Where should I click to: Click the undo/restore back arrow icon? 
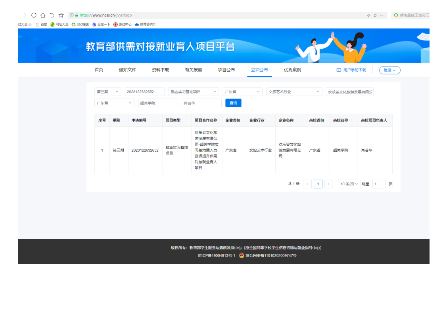[52, 15]
